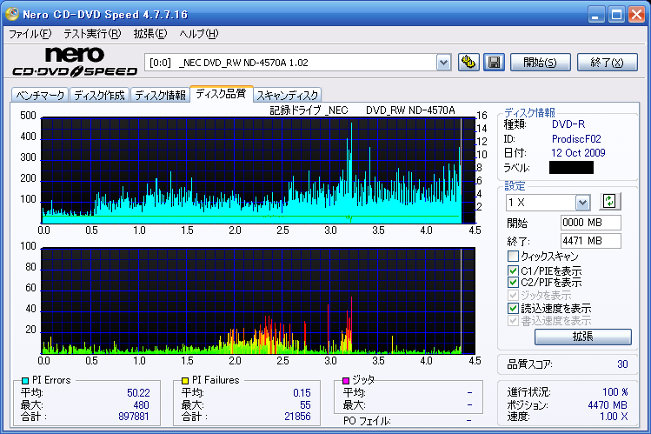Toggle the C1/PIEを表示 checkbox
The width and height of the screenshot is (651, 434).
pos(513,270)
